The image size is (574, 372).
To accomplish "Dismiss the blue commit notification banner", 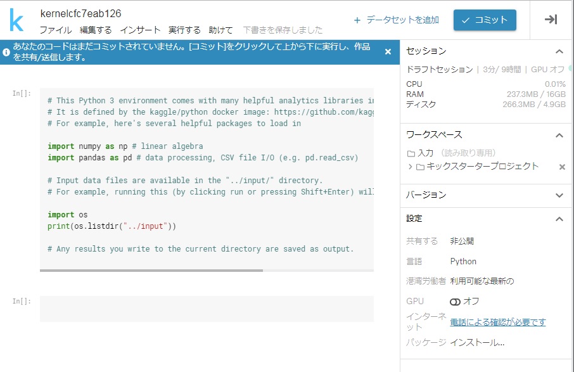I will (388, 52).
